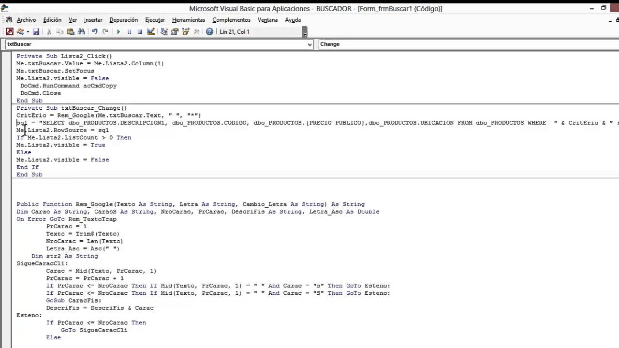Open the Ayuda menu
Viewport: 619px width, 348px height.
pyautogui.click(x=293, y=20)
